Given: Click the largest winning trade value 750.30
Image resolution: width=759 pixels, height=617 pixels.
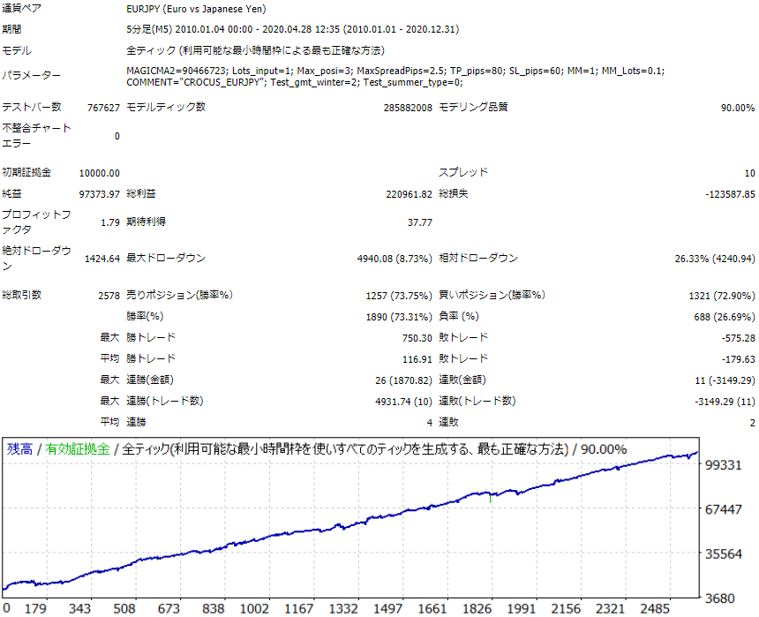Looking at the screenshot, I should (x=414, y=338).
